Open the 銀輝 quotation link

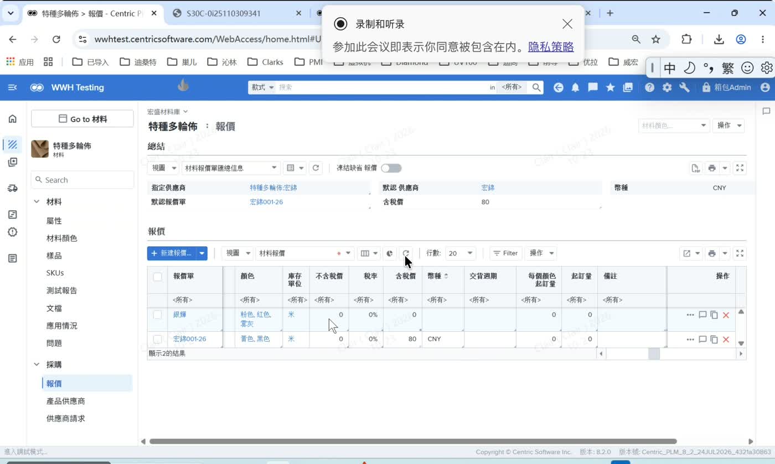[179, 315]
